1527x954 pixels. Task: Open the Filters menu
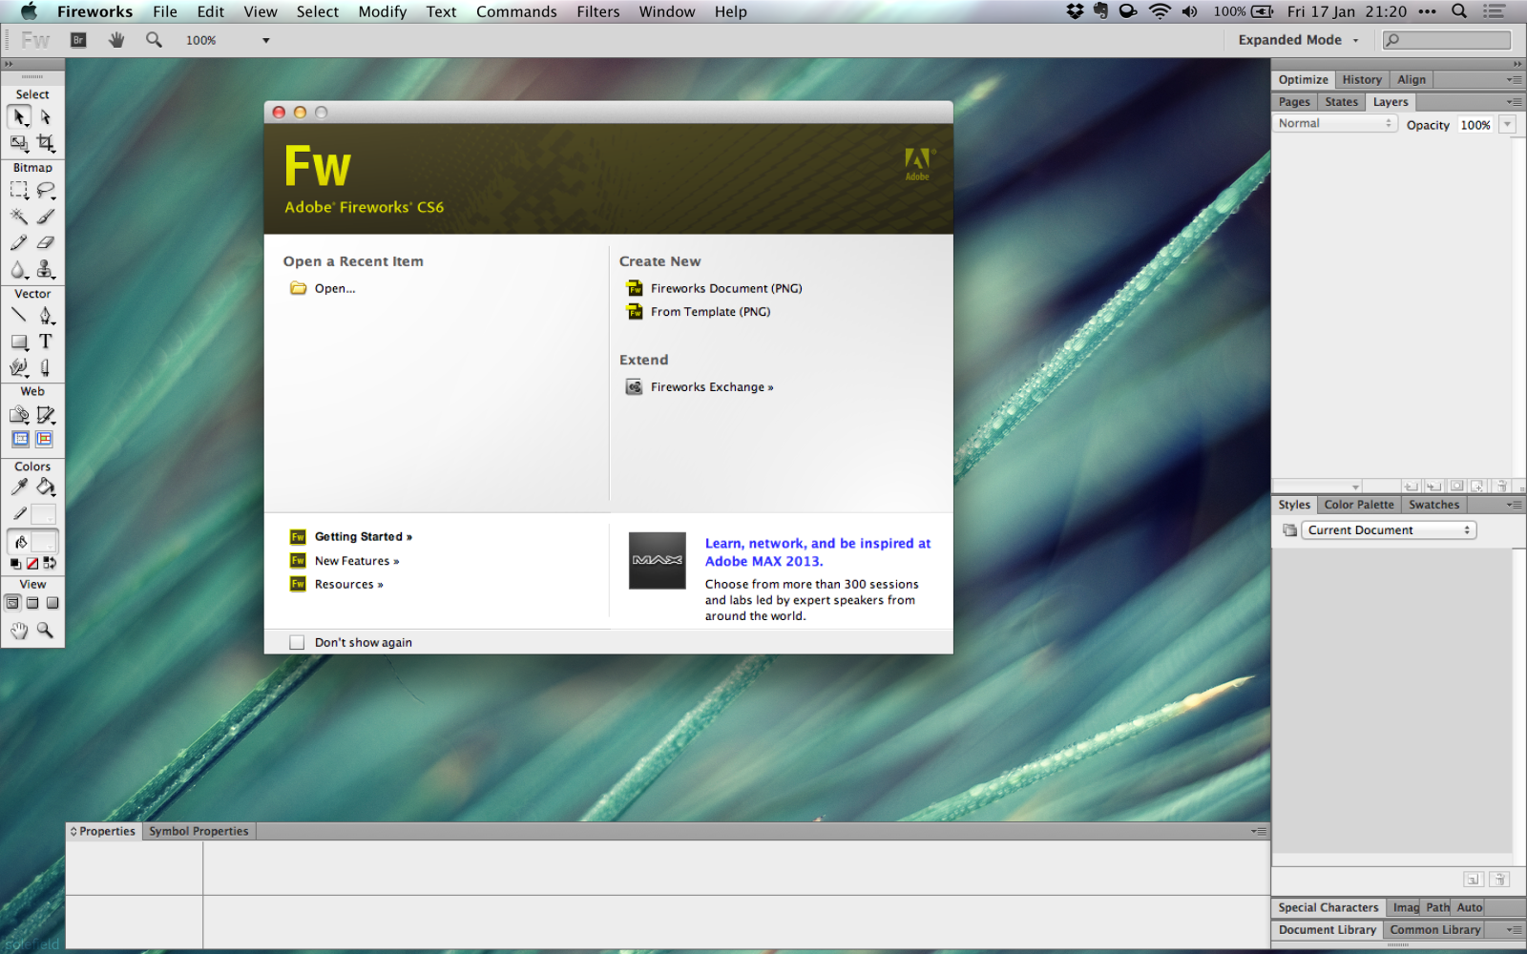(598, 11)
